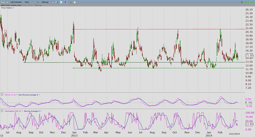The width and height of the screenshot is (255, 137).
Task: Share chart via the Facebook icon
Action: pos(65,2)
